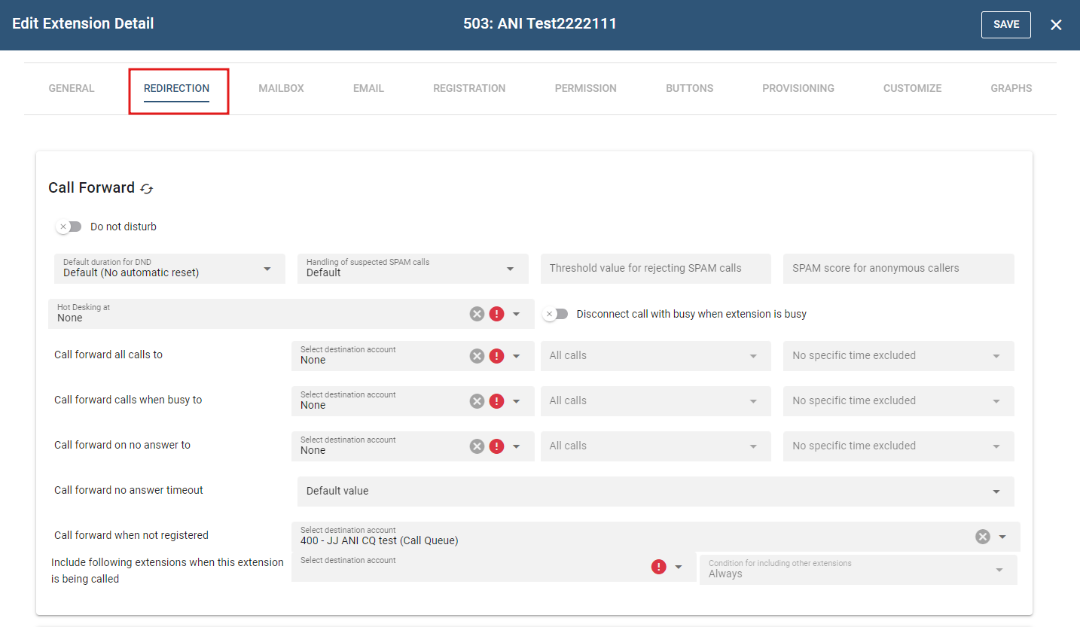Click the Save button

(x=1005, y=24)
